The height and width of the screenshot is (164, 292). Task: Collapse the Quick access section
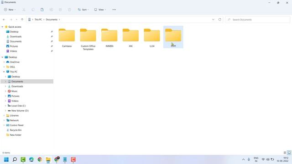[x=2, y=27]
